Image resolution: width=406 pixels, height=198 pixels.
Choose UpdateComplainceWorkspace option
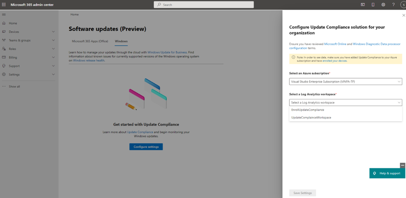(x=345, y=117)
